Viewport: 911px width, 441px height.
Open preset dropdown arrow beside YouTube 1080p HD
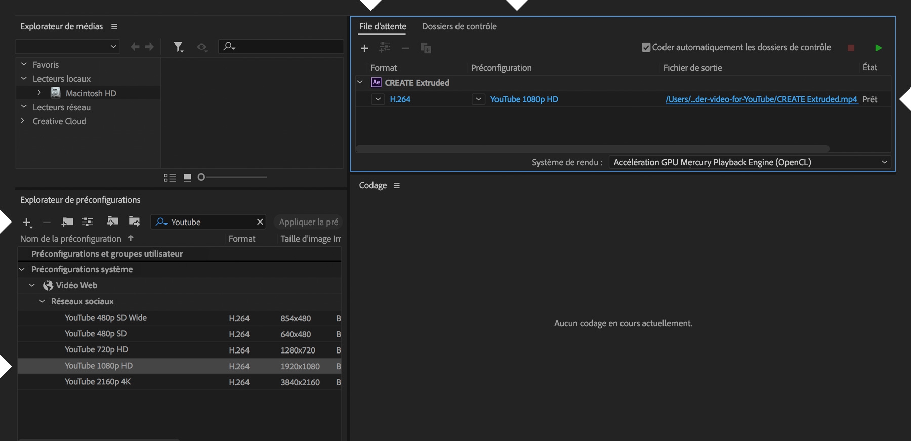click(x=478, y=99)
